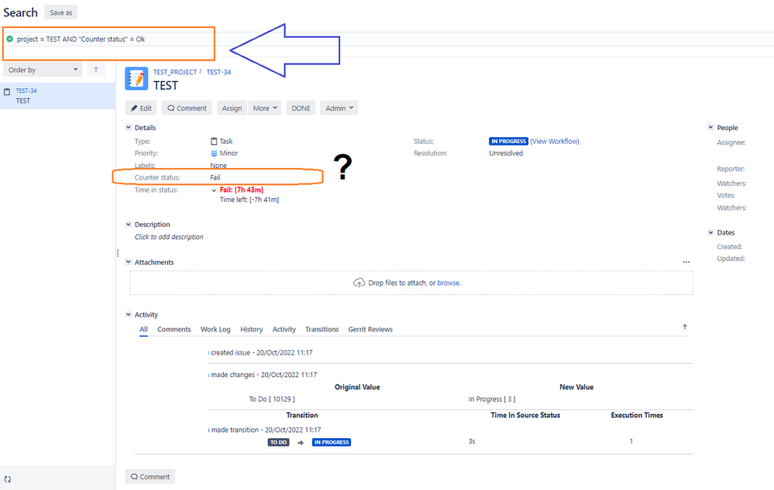Click the red Fail: [7h 43m] text
774x490 pixels.
242,190
